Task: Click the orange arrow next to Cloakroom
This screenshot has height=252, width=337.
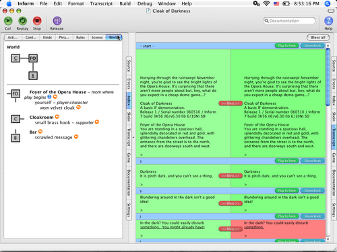Action: click(x=57, y=117)
